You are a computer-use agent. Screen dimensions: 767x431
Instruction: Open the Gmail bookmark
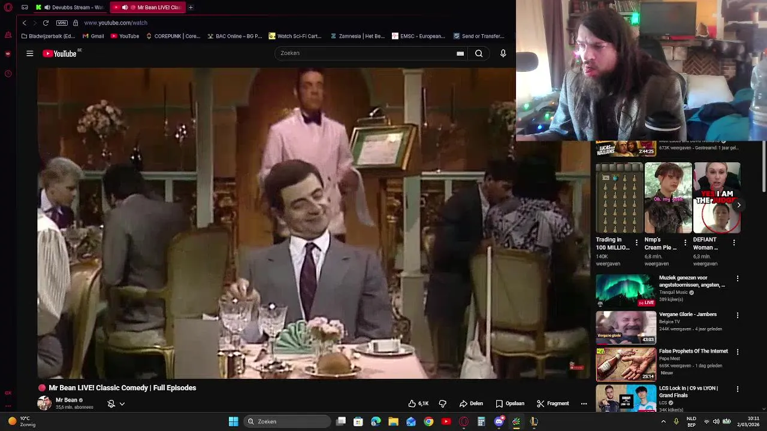[x=93, y=36]
